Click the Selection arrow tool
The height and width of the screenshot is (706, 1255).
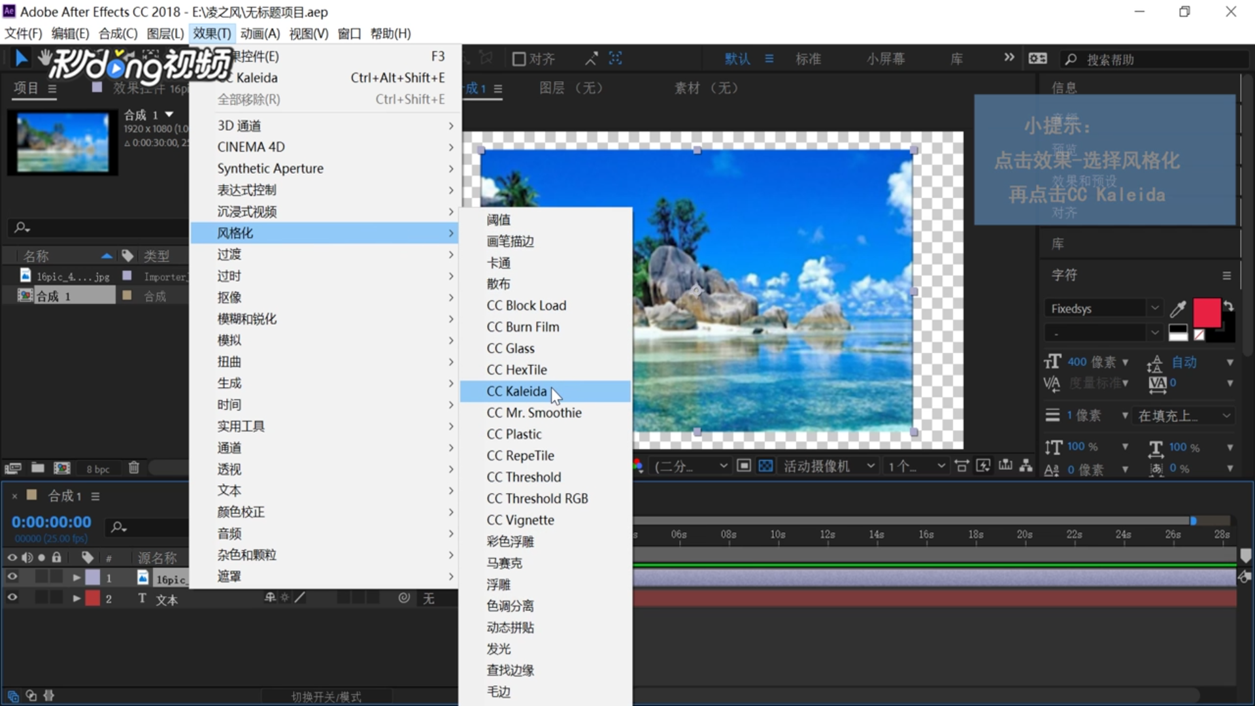pyautogui.click(x=21, y=59)
